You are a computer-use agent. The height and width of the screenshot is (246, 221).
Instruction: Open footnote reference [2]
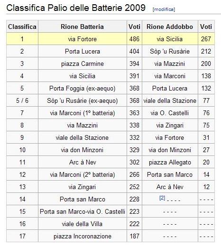[162, 198]
